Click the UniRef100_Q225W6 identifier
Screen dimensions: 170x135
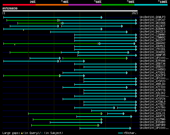click(152, 119)
